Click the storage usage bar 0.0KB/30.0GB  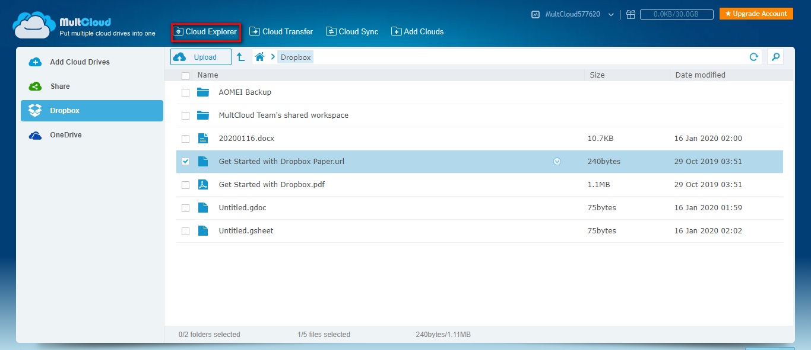(676, 14)
